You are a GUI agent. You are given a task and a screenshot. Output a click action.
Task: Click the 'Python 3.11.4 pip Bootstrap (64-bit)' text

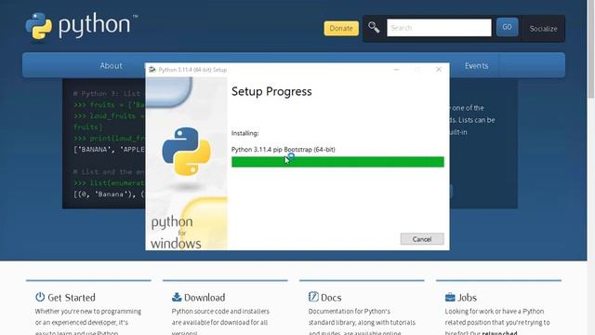[283, 149]
